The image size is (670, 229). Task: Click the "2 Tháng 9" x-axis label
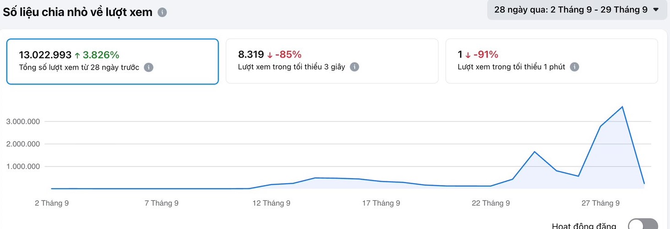pyautogui.click(x=52, y=203)
